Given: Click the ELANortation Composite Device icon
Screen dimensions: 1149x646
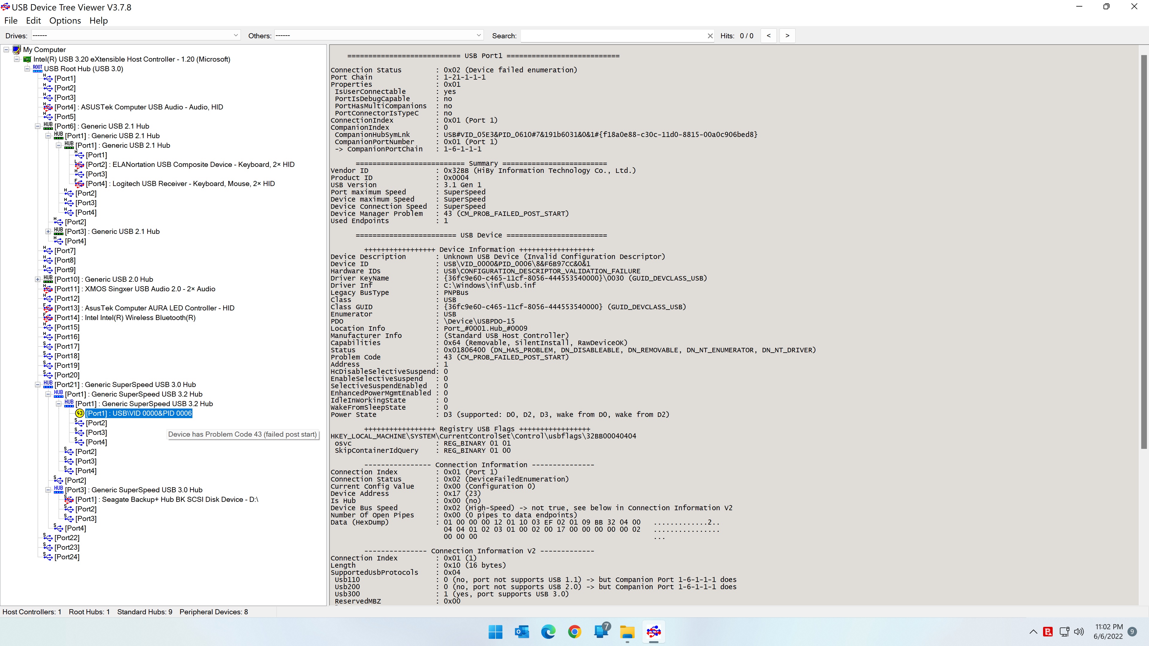Looking at the screenshot, I should (x=79, y=164).
